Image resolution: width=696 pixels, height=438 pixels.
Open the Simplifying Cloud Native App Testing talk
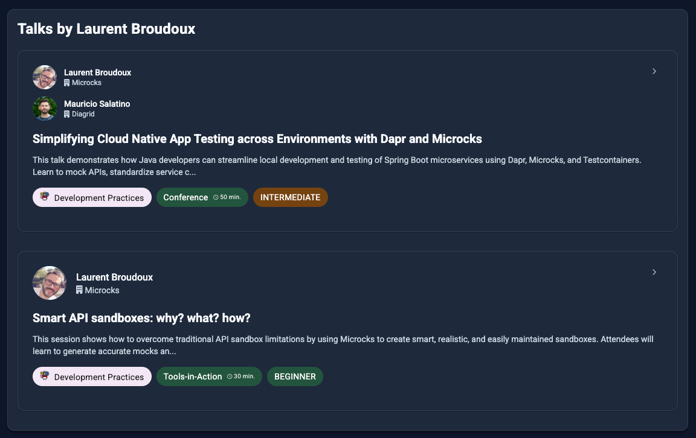pos(257,139)
